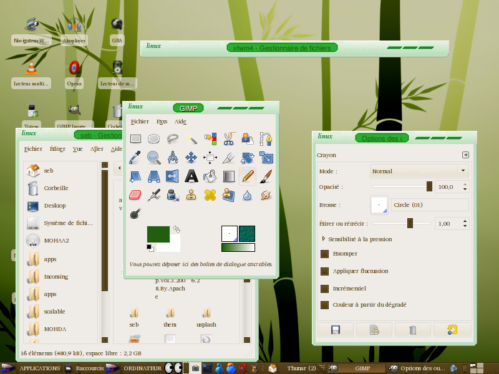Activate the Airbrush tool
Viewport: 499px width, 374px height.
[x=153, y=195]
